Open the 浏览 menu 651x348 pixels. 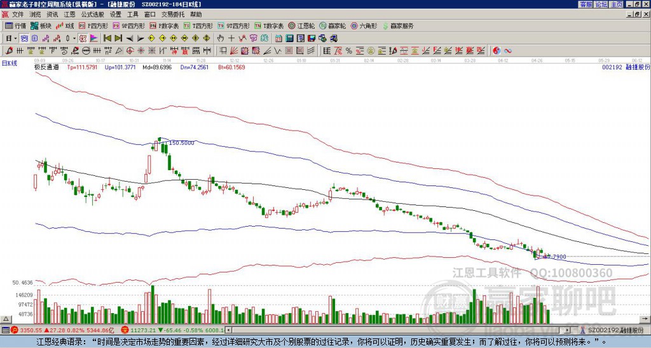[35, 15]
